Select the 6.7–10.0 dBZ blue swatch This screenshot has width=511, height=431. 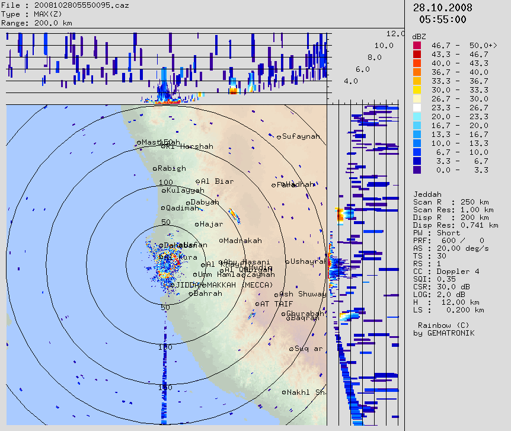pos(417,152)
